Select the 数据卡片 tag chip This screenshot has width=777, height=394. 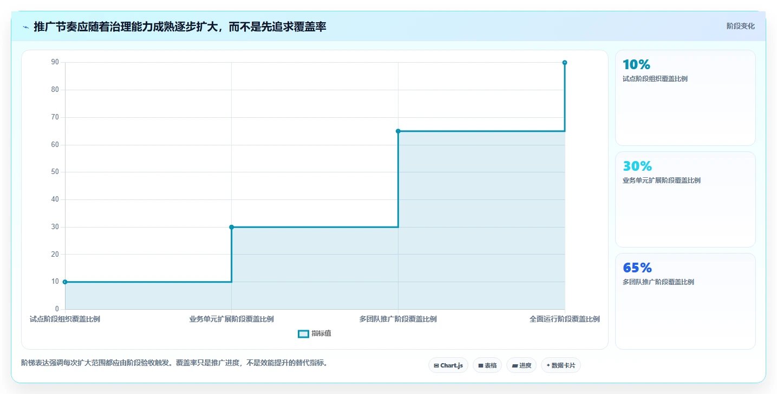tap(560, 365)
